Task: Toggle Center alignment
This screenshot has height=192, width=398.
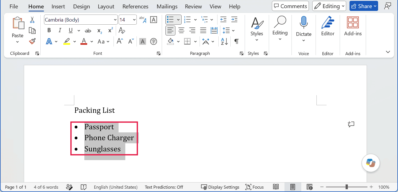Action: coord(181,31)
